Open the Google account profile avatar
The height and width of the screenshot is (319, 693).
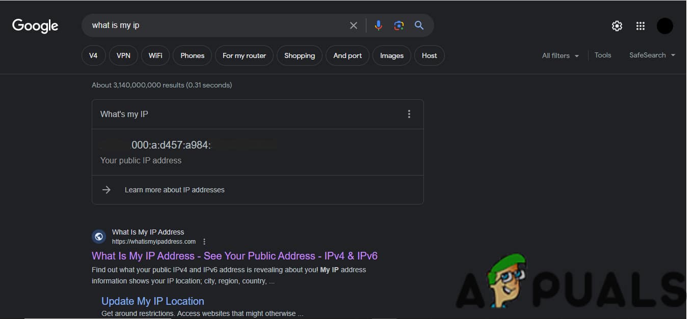point(664,26)
